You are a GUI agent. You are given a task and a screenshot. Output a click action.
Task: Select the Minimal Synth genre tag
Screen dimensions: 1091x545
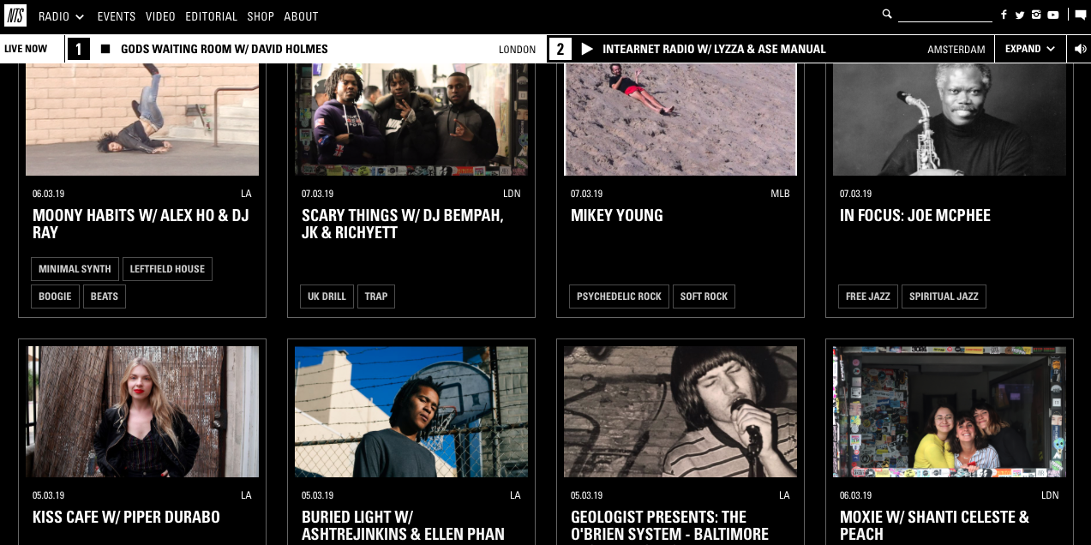[75, 269]
